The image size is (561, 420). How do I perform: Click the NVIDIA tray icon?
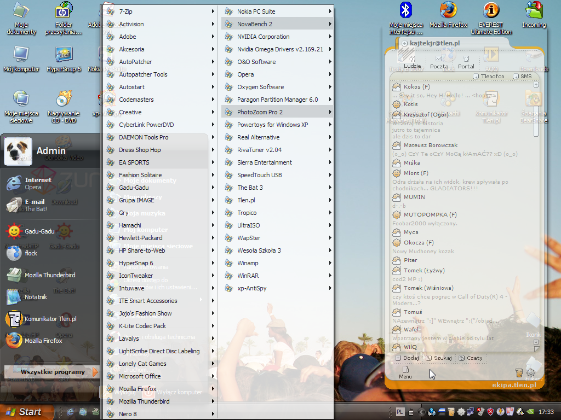click(530, 412)
